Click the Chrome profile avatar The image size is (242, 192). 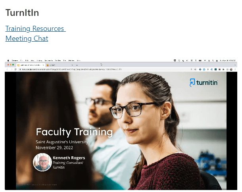231,69
